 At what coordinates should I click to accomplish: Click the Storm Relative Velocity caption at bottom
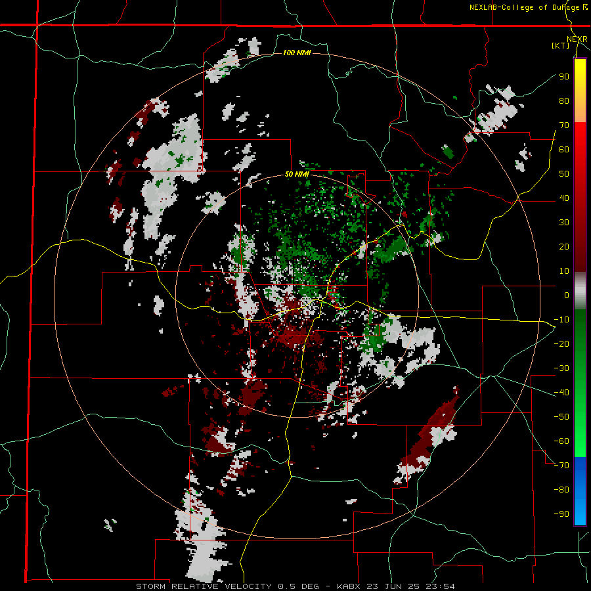tap(295, 586)
